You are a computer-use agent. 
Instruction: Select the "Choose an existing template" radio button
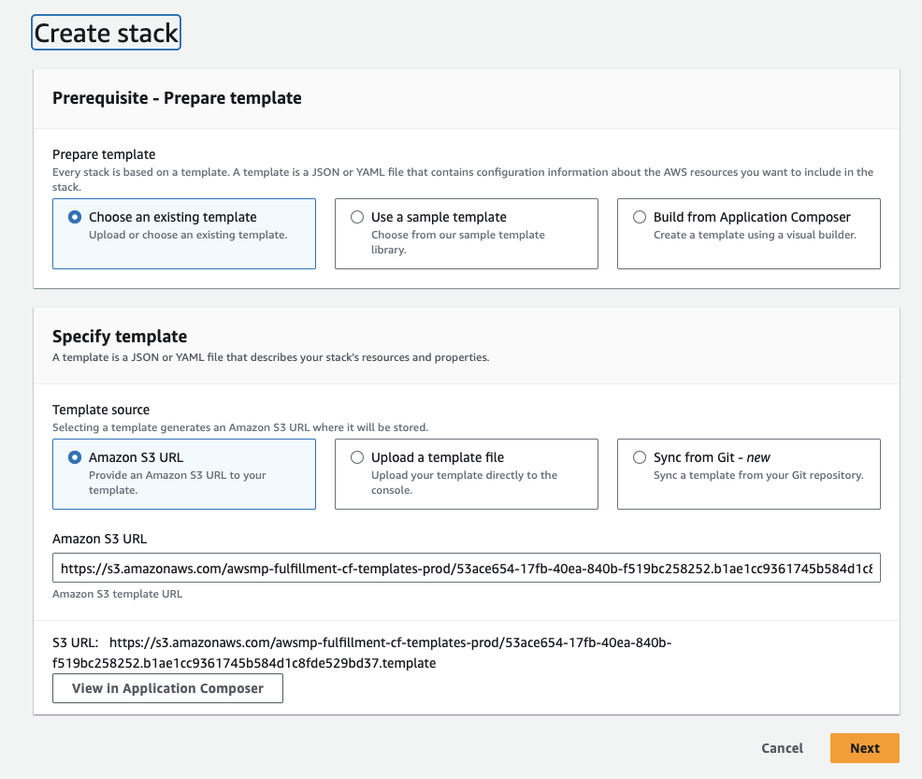tap(76, 217)
